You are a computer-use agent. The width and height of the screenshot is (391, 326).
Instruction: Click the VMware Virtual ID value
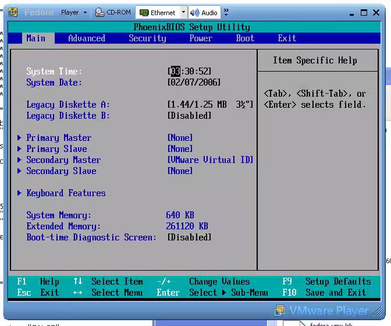(210, 160)
